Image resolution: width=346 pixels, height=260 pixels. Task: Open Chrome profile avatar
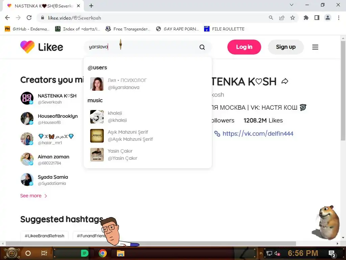point(328,18)
